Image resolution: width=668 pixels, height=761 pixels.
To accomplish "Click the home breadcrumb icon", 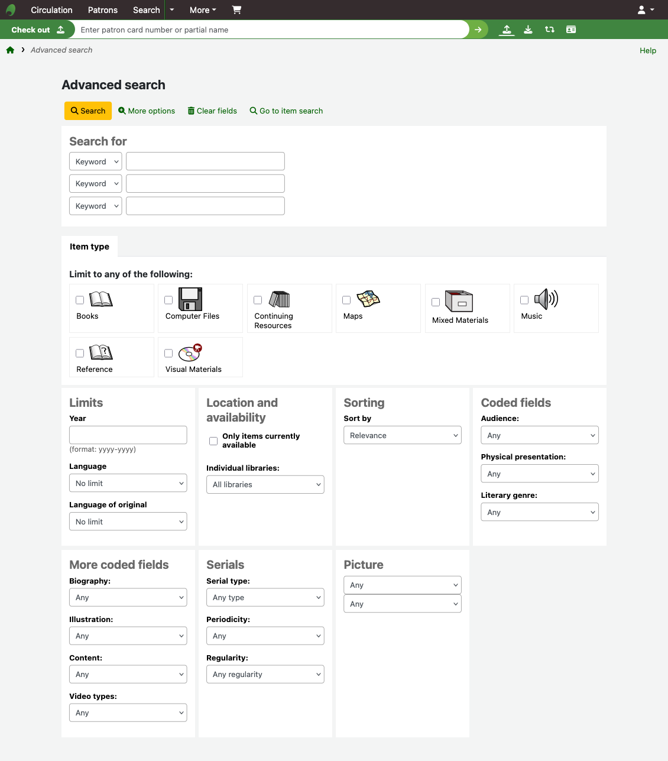I will click(x=10, y=50).
